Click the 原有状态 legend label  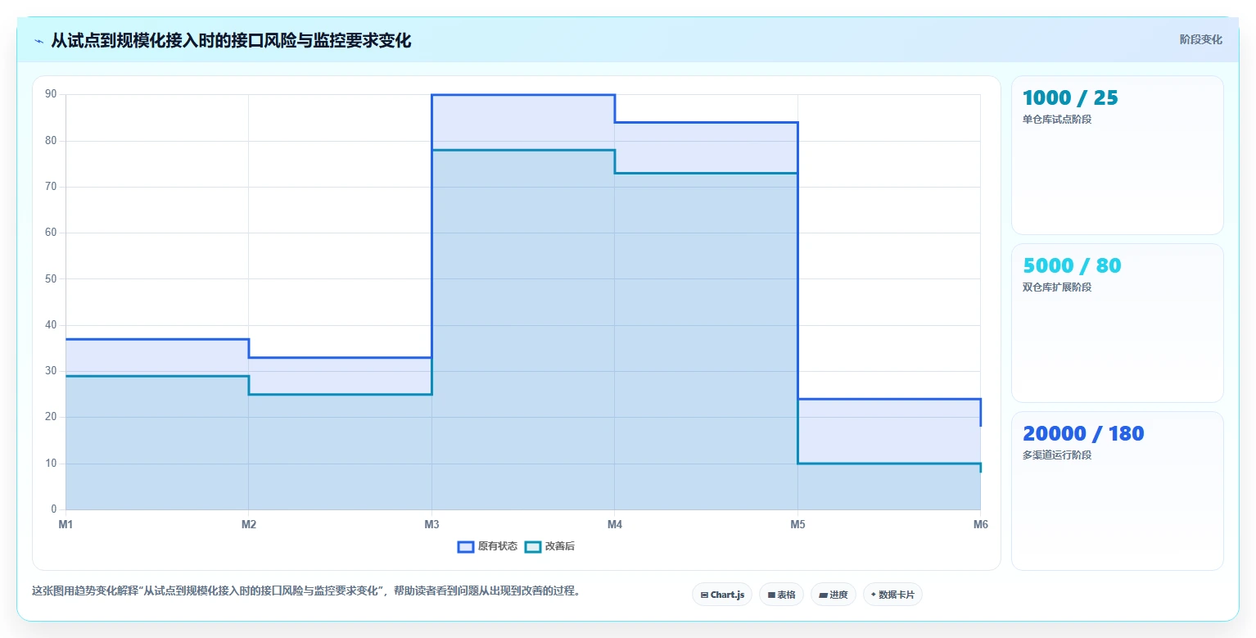pyautogui.click(x=498, y=546)
